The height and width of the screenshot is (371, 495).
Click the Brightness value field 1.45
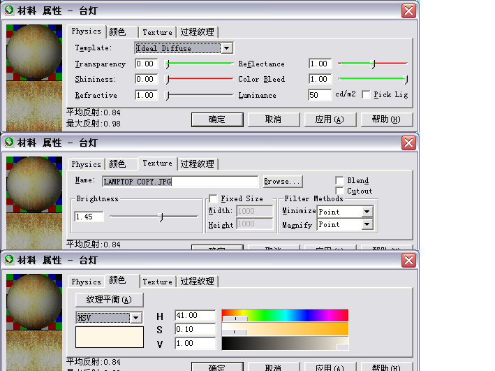89,217
